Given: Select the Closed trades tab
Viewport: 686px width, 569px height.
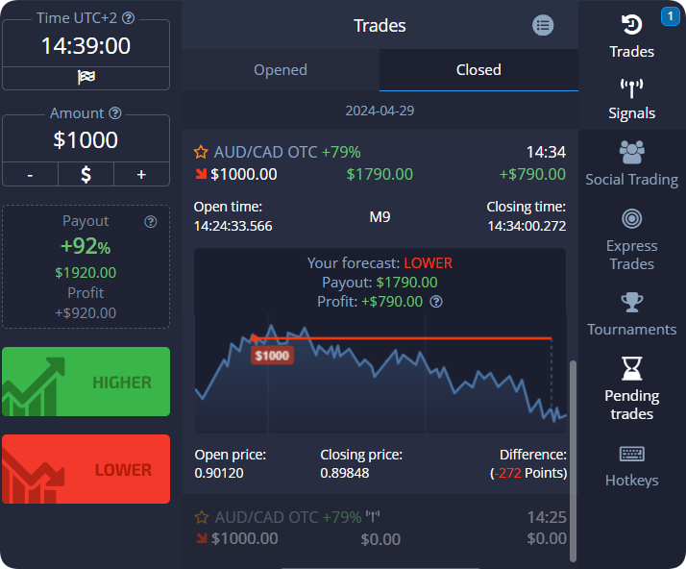Looking at the screenshot, I should (478, 70).
